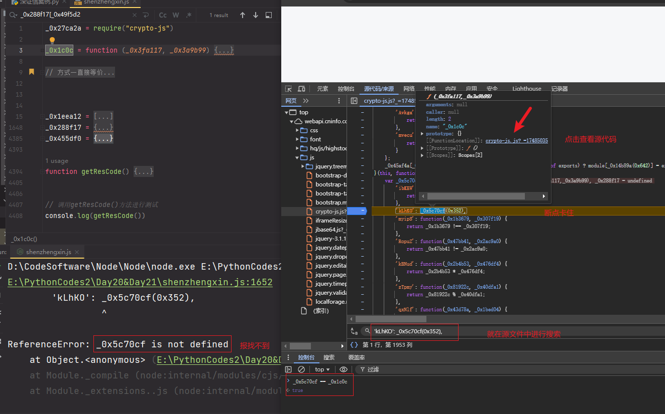This screenshot has height=414, width=665.
Task: Select the 网页 (Page) navigator tab
Action: [291, 100]
